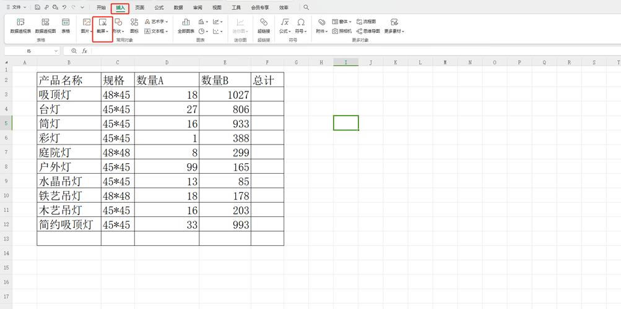Viewport: 621px width, 309px height.
Task: Open the name box dropdown arrow
Action: pos(56,51)
